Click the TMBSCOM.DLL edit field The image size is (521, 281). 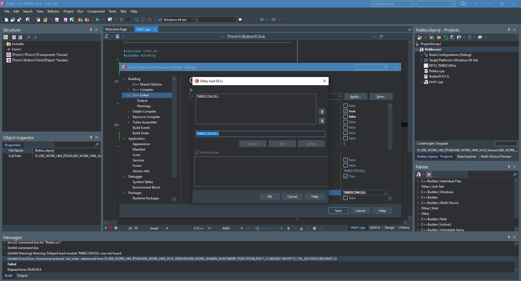tap(260, 134)
